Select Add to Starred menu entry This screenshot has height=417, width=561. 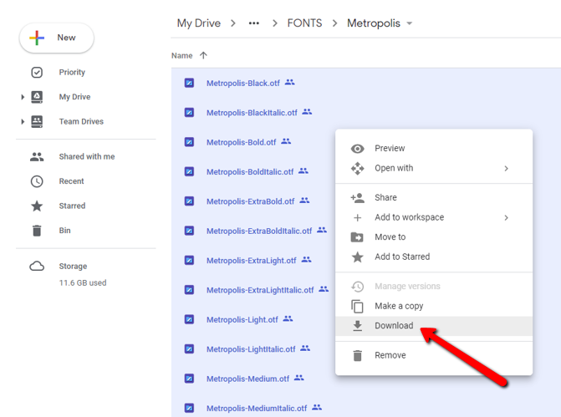click(x=434, y=257)
